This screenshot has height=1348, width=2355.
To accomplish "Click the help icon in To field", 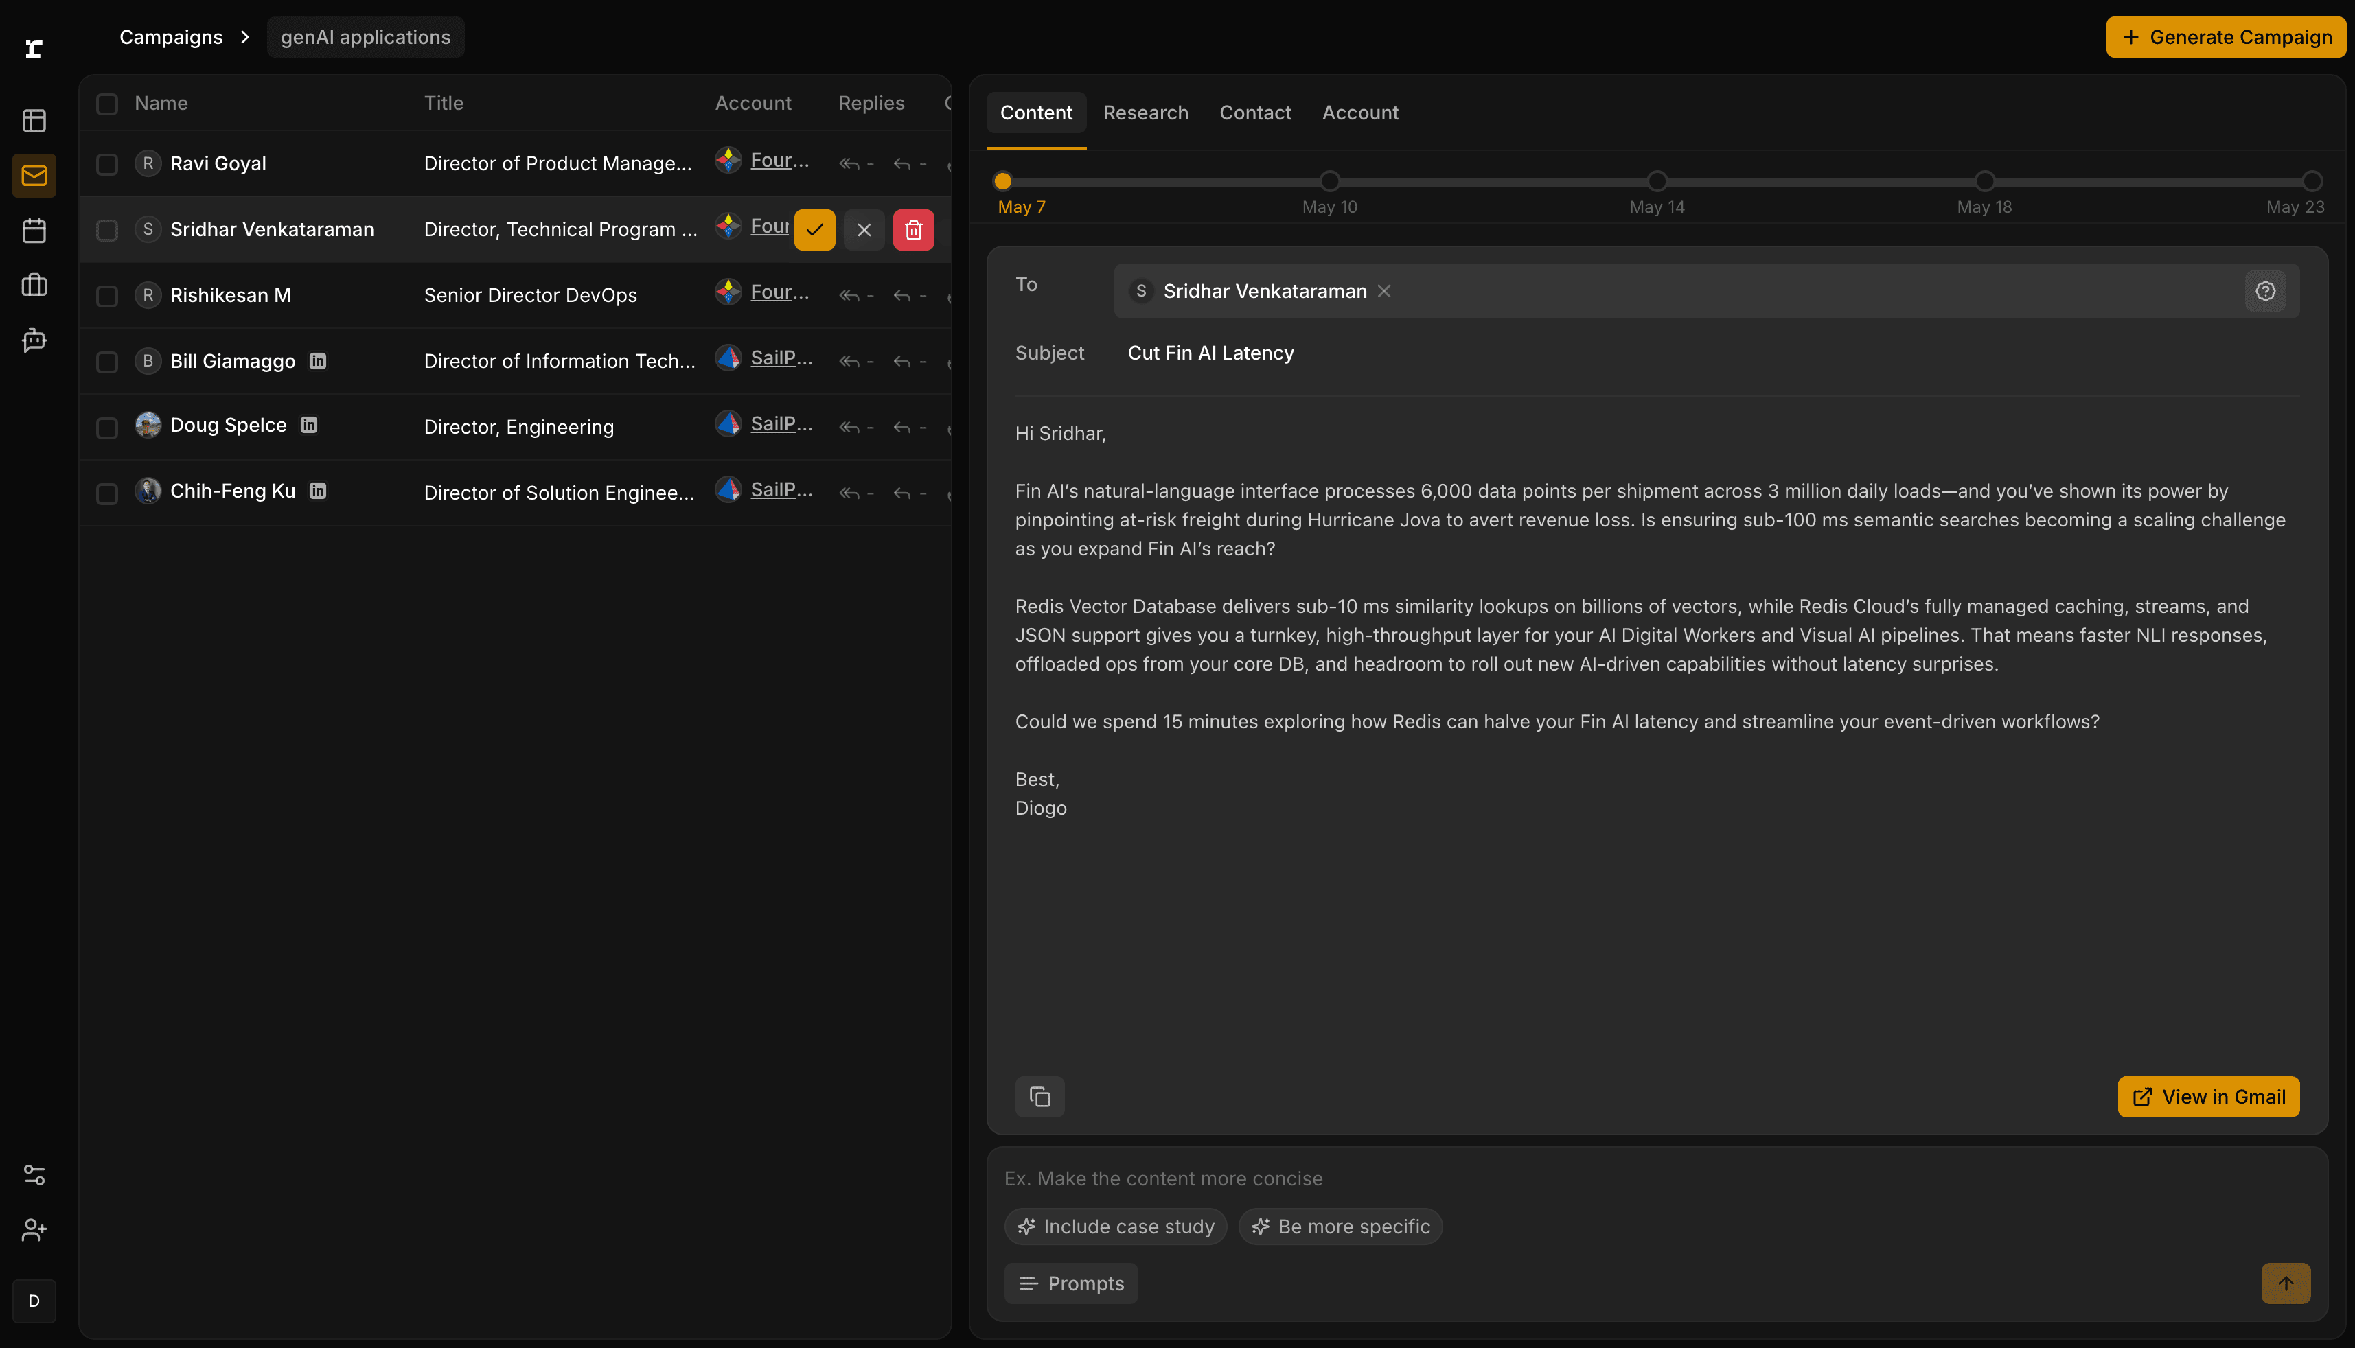I will [2265, 291].
